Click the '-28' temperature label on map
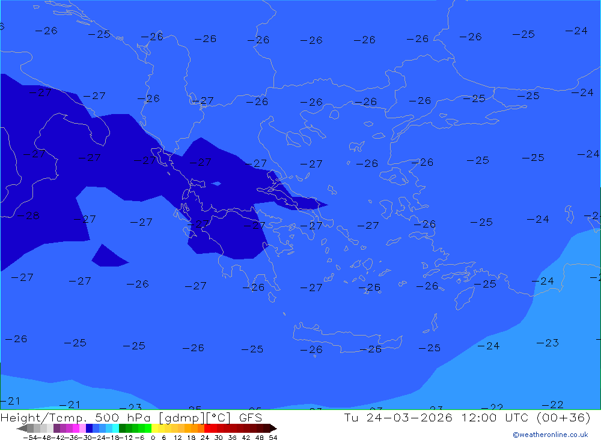 coord(28,215)
